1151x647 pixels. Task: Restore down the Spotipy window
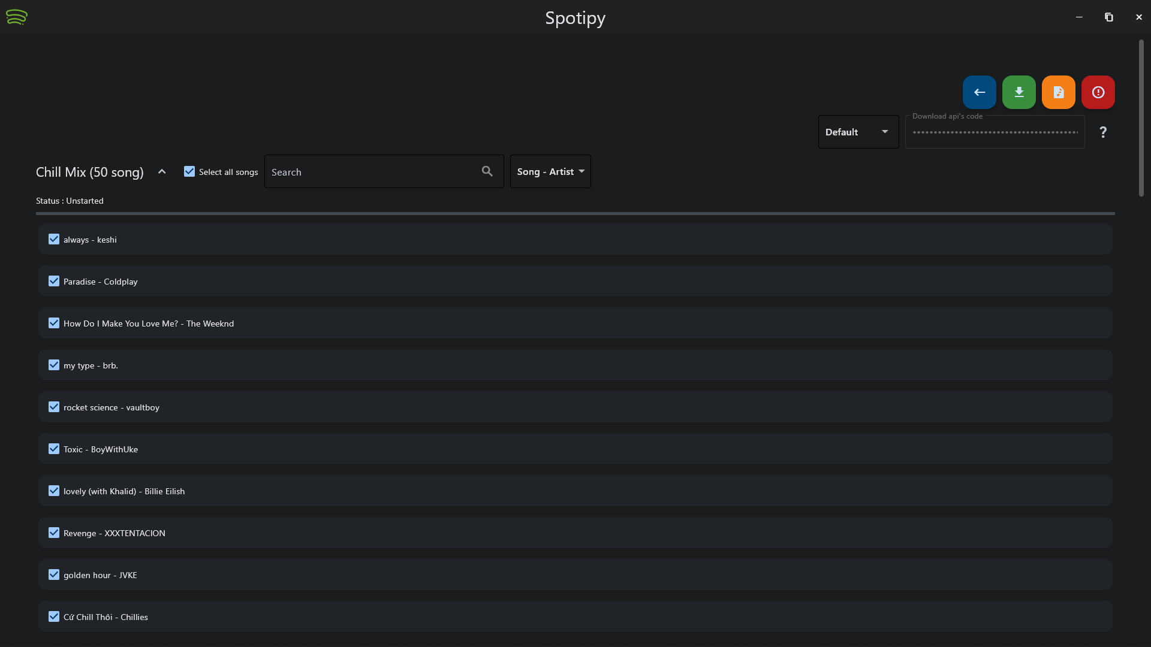1108,17
